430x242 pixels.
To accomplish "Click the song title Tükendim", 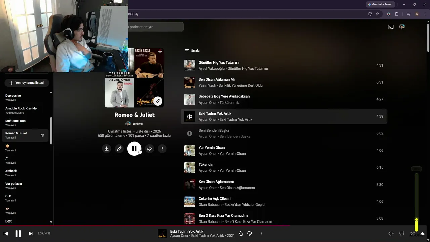I will (206, 165).
